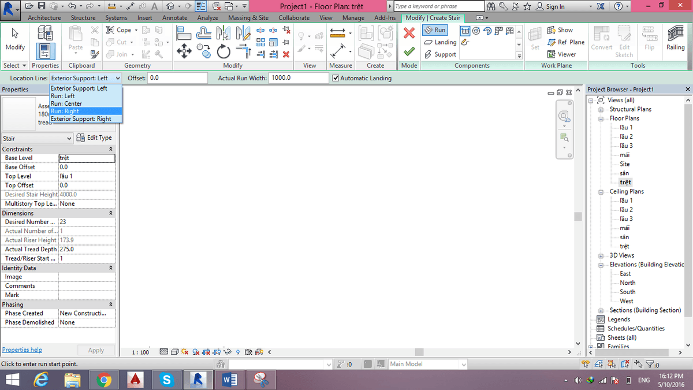Image resolution: width=693 pixels, height=390 pixels.
Task: Click the Visual Style icon in view control bar
Action: pos(174,352)
